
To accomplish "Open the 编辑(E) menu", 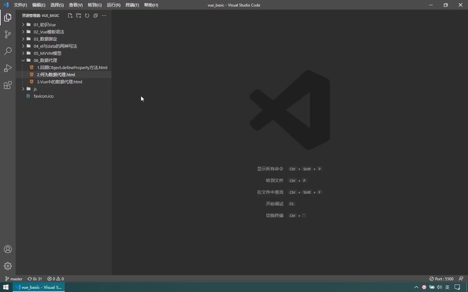I will click(x=39, y=5).
